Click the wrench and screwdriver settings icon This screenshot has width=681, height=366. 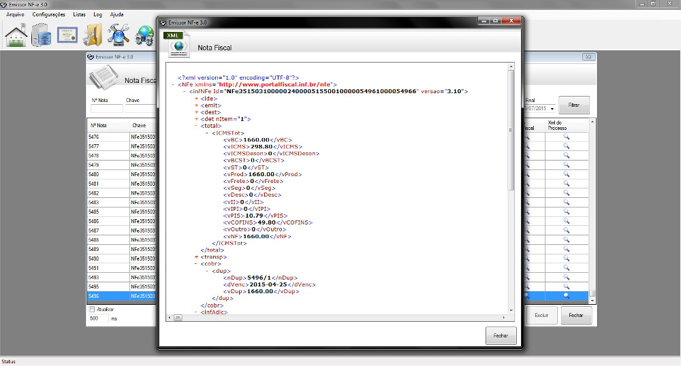click(x=118, y=35)
